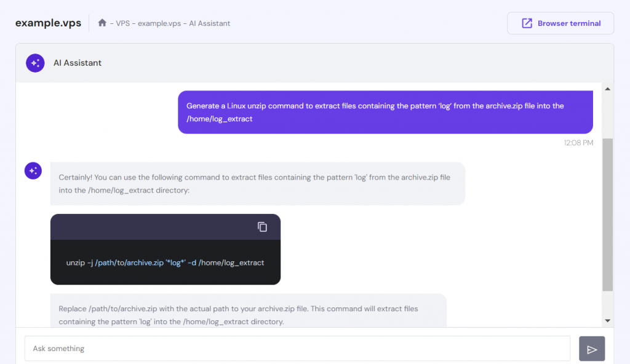
Task: Click the VPS breadcrumb link
Action: [123, 23]
